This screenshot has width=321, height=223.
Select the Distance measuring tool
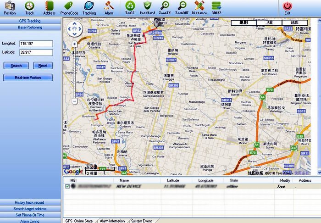pos(199,8)
